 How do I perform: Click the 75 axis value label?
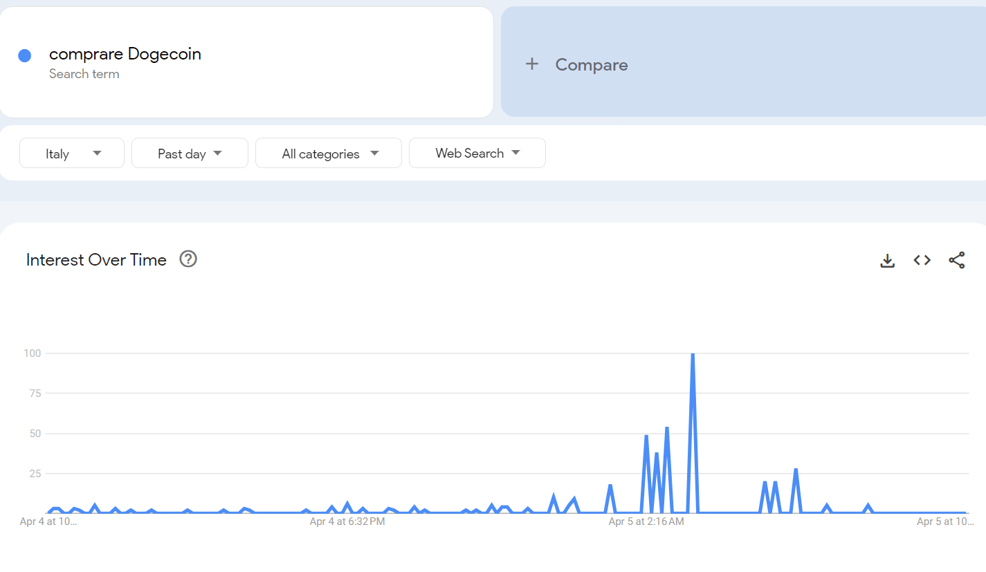click(x=35, y=394)
